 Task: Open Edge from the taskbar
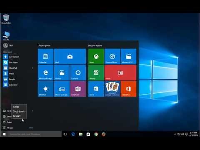tap(73, 134)
